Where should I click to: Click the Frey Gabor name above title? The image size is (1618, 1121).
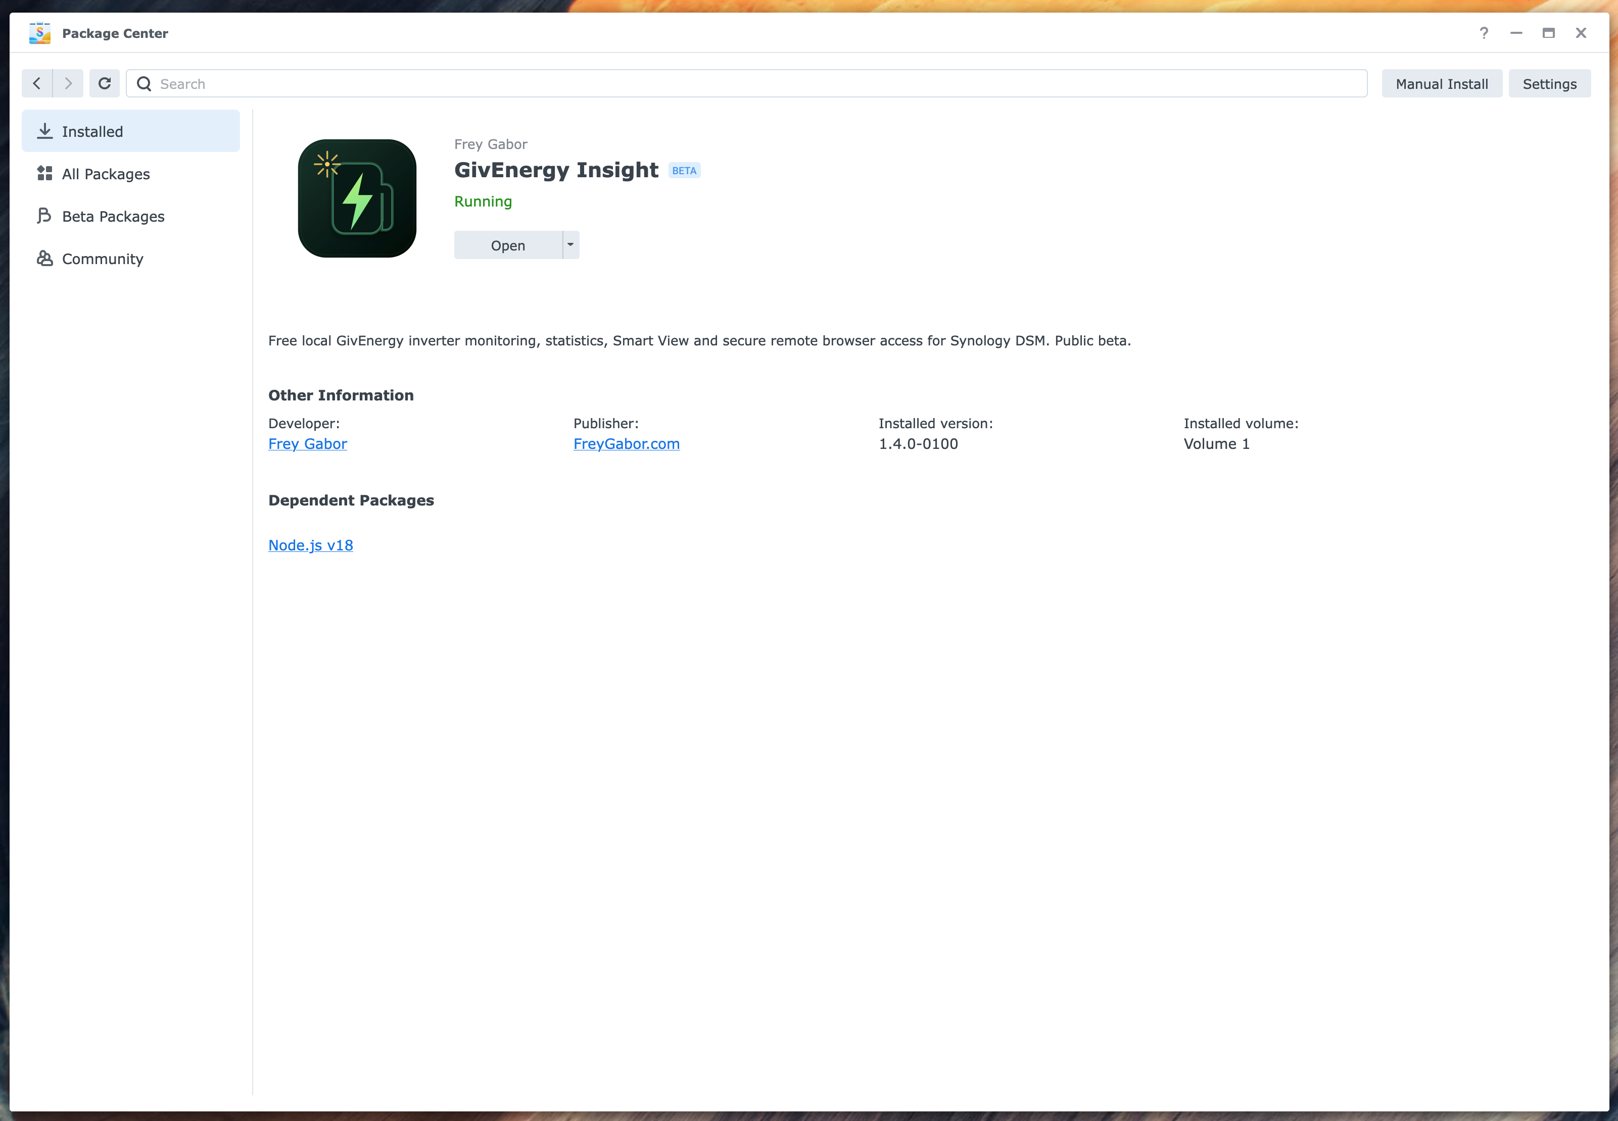tap(491, 144)
